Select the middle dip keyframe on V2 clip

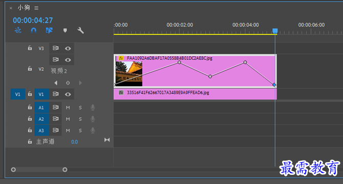[210, 76]
